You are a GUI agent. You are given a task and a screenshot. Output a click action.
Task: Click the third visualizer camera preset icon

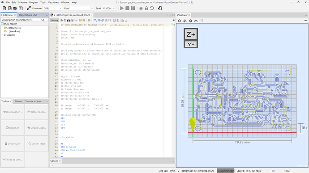[190, 21]
